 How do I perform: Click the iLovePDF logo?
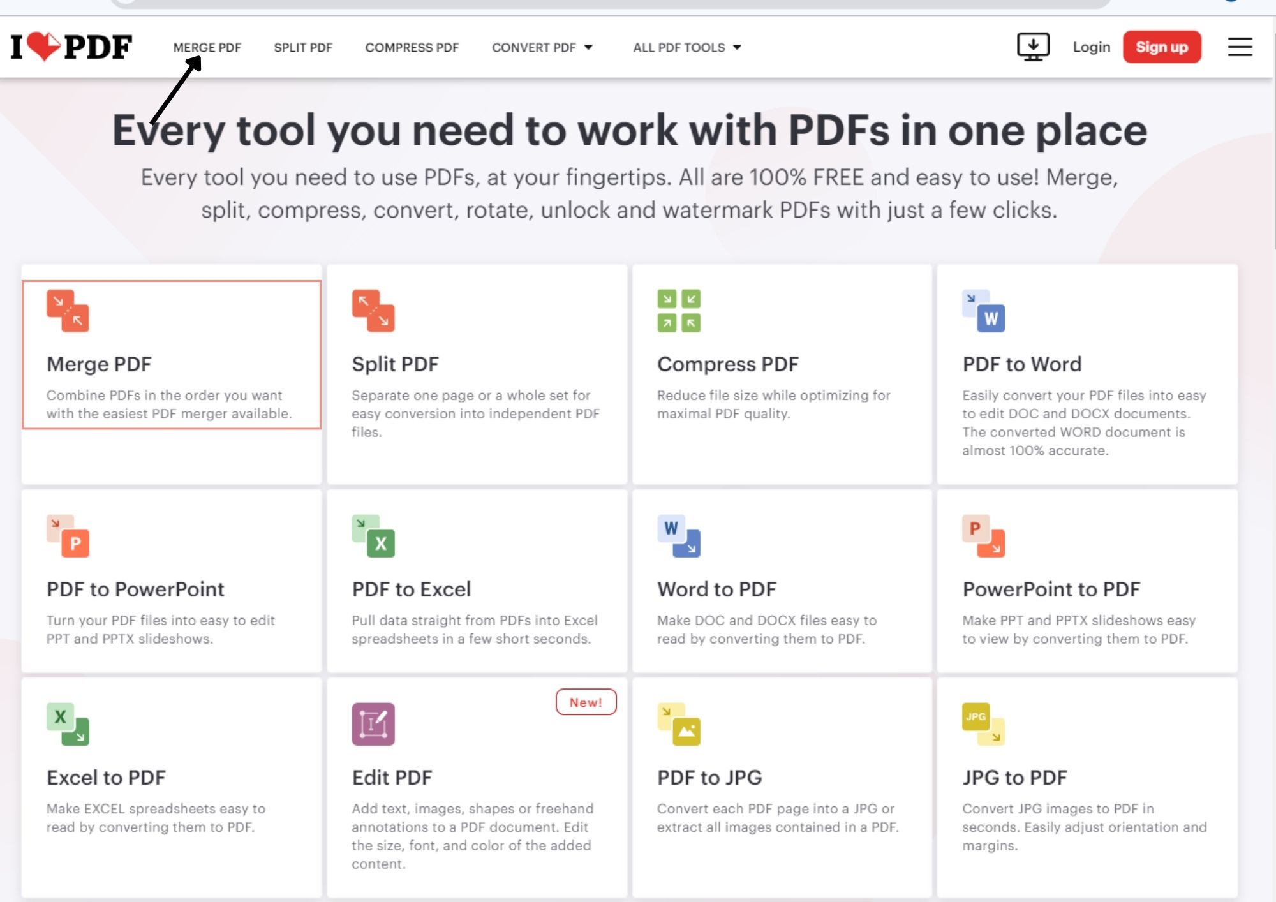coord(71,47)
